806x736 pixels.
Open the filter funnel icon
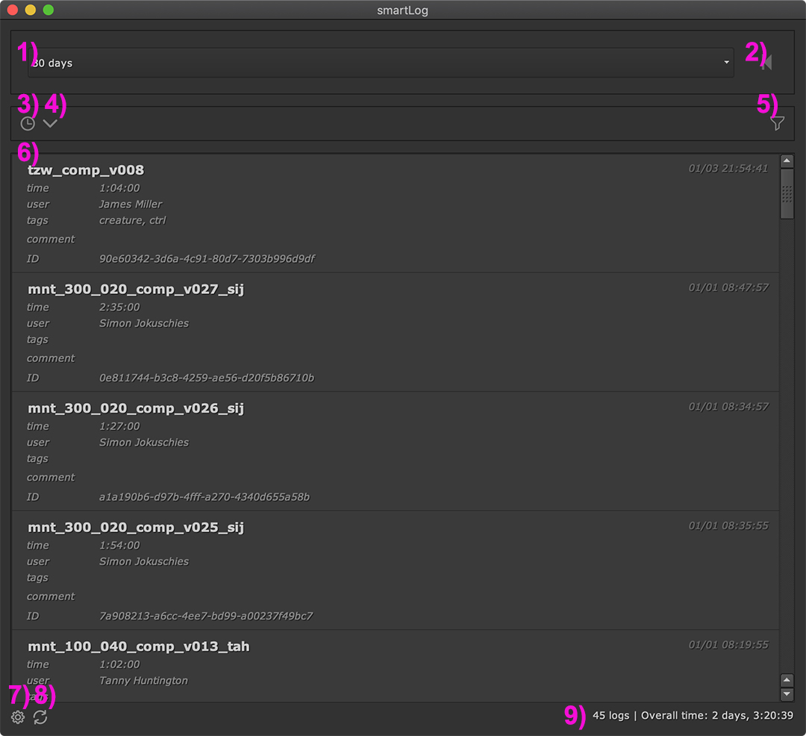[x=777, y=124]
